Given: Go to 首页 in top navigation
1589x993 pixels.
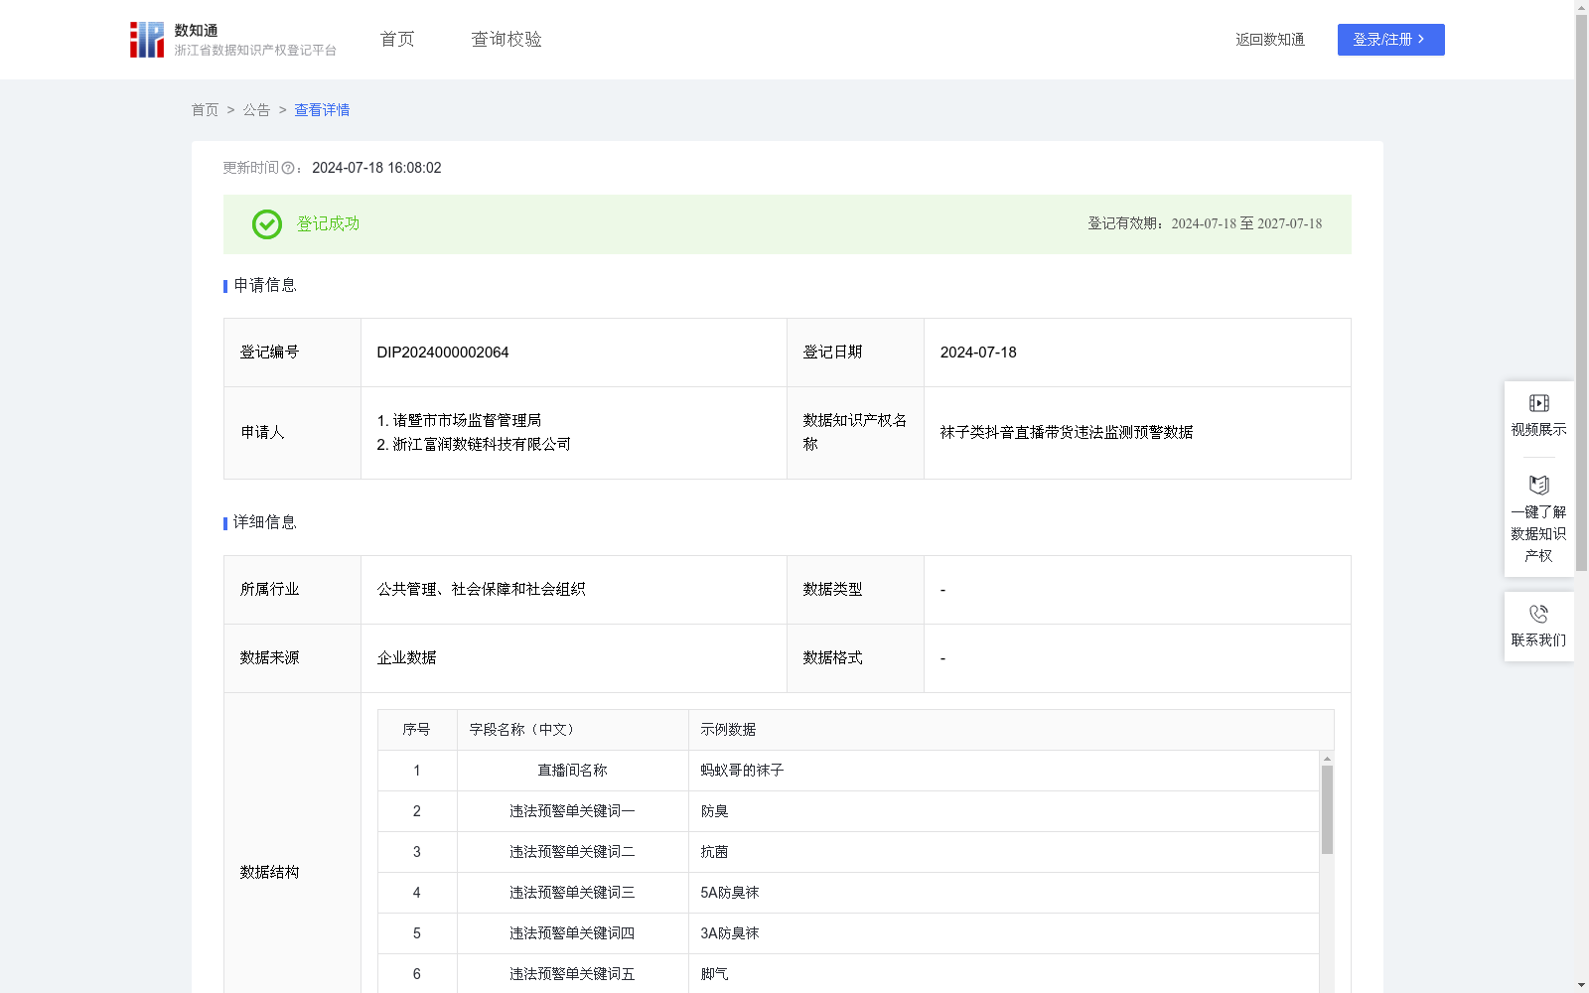Looking at the screenshot, I should pos(397,40).
